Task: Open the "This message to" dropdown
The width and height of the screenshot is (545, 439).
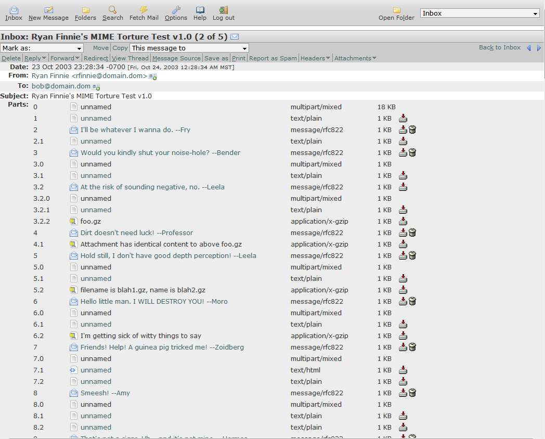Action: pos(189,48)
